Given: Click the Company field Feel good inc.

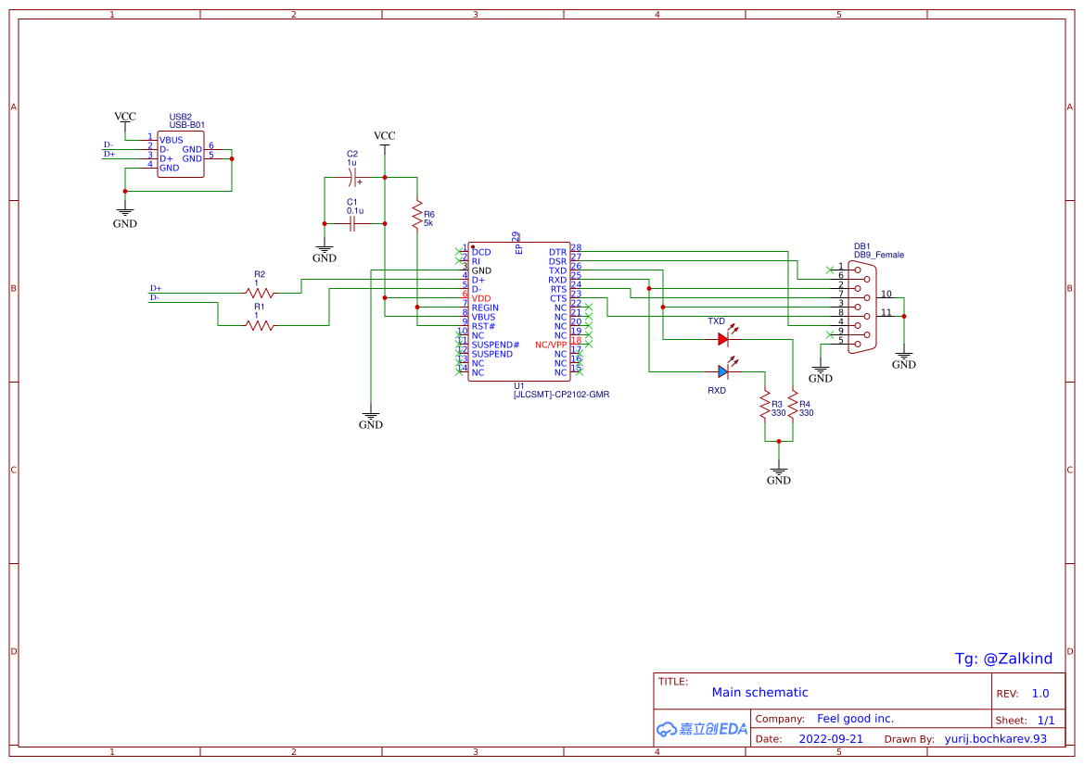Looking at the screenshot, I should pyautogui.click(x=855, y=718).
